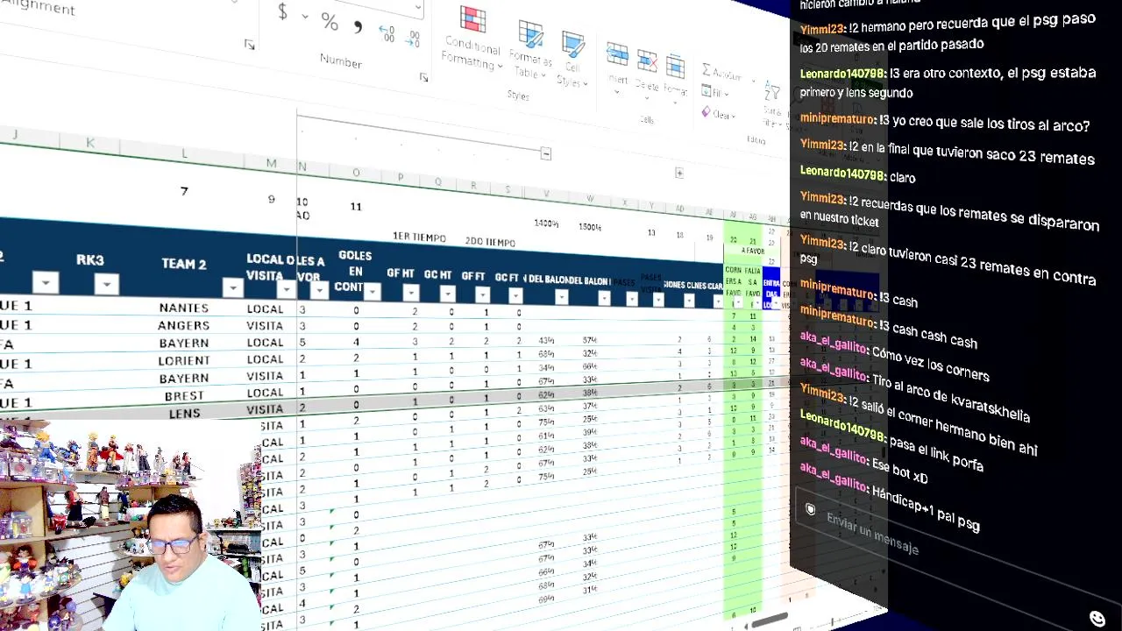Apply the Percent Style format
1122x631 pixels.
tap(330, 21)
